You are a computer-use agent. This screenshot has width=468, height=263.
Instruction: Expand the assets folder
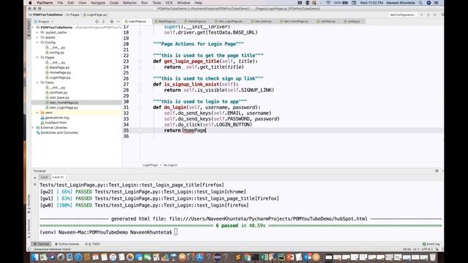point(37,37)
